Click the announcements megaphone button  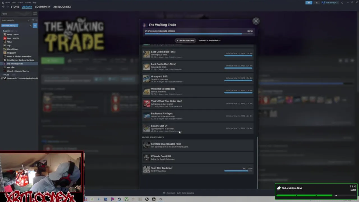(x=309, y=3)
